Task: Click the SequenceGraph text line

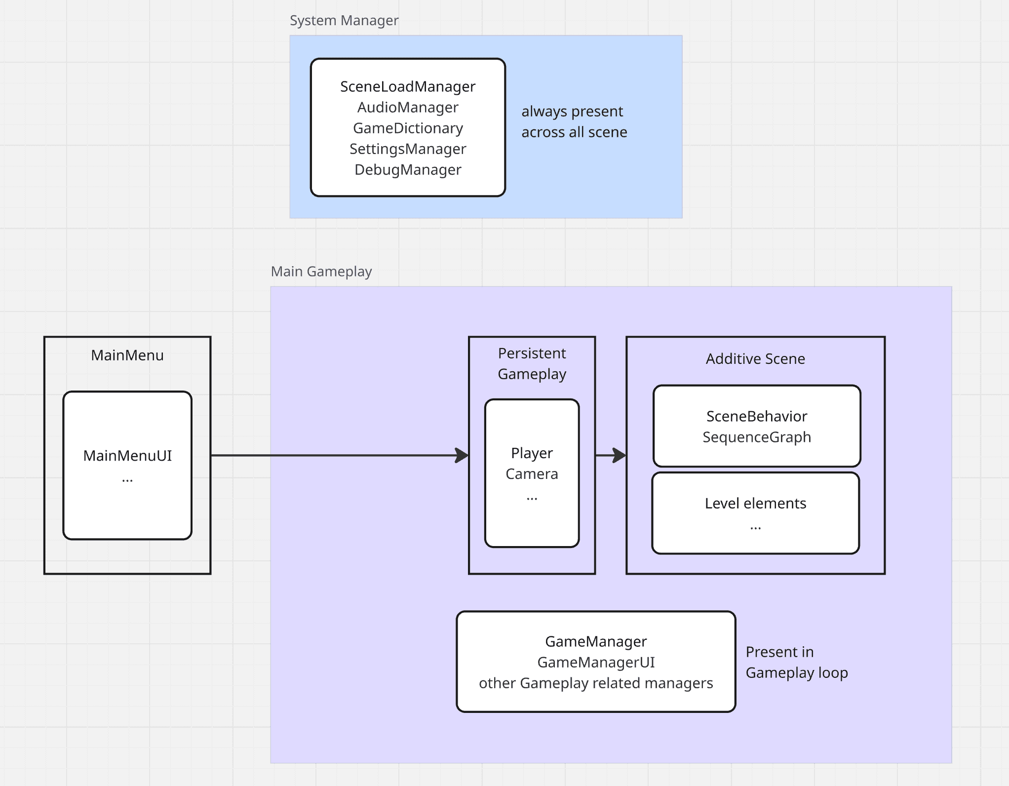Action: 757,437
